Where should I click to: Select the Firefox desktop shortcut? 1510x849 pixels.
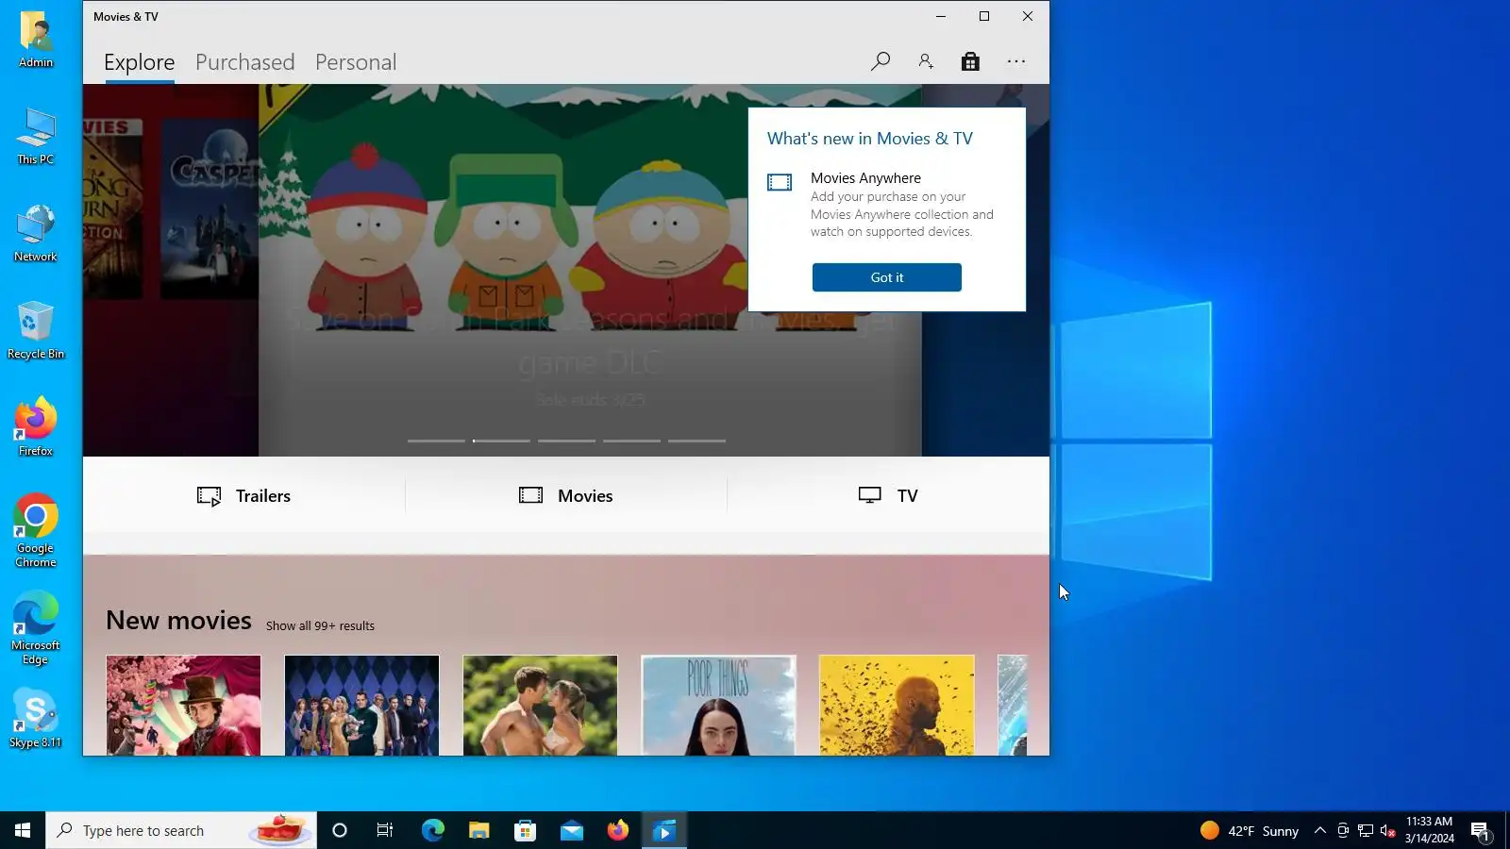pyautogui.click(x=36, y=428)
